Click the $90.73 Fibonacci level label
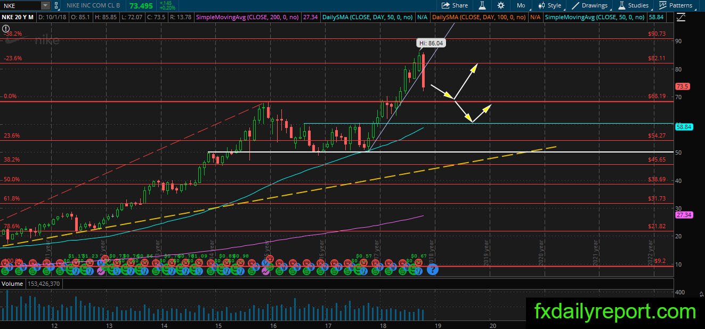Screen dimensions: 705x329 [657, 34]
